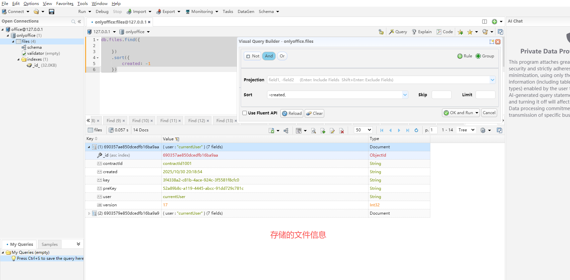Go to previous results page
The width and height of the screenshot is (570, 280).
[x=390, y=130]
